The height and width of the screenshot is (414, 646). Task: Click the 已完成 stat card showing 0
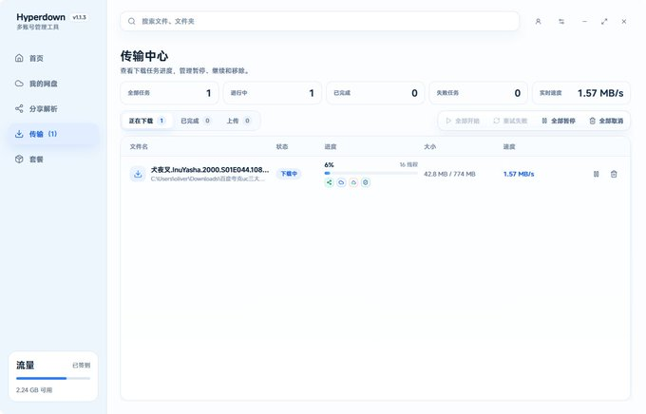click(375, 93)
